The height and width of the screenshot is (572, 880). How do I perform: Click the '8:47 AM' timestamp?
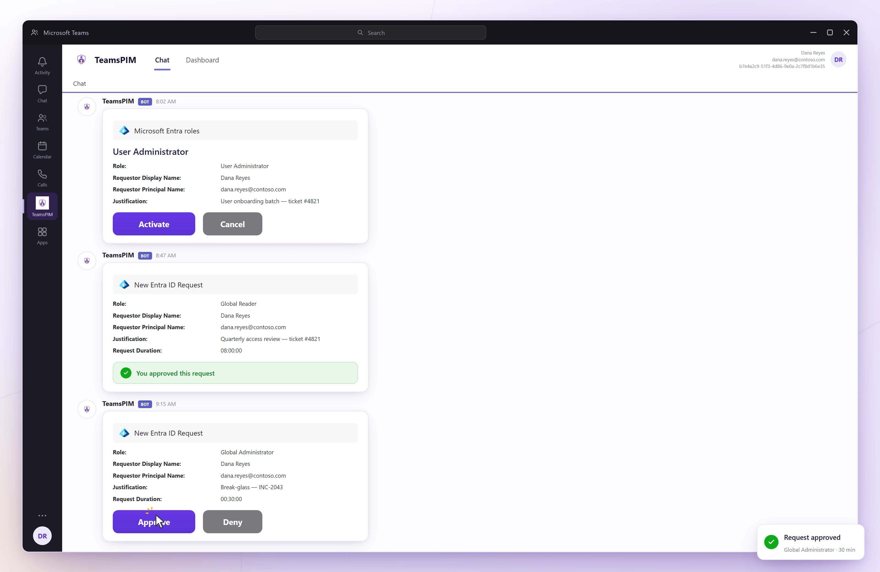[166, 255]
